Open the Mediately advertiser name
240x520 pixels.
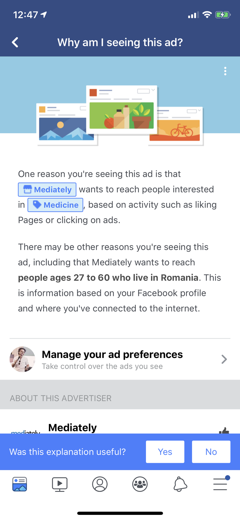point(72,428)
